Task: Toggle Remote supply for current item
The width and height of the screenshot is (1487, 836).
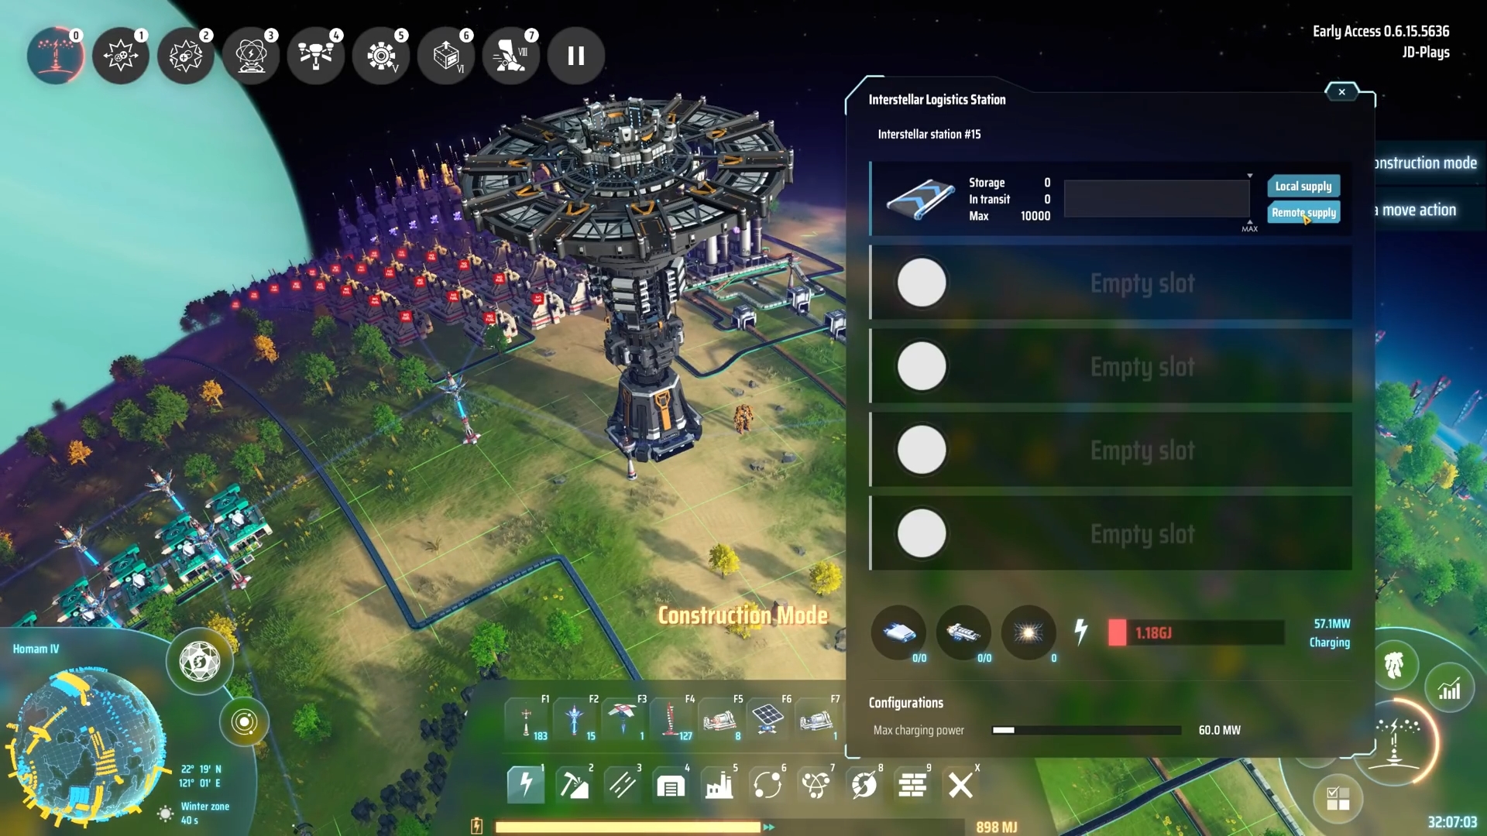Action: 1305,211
